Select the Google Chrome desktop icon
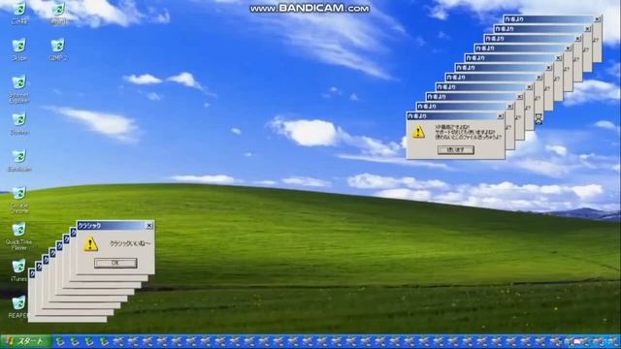621x349 pixels. tap(19, 200)
